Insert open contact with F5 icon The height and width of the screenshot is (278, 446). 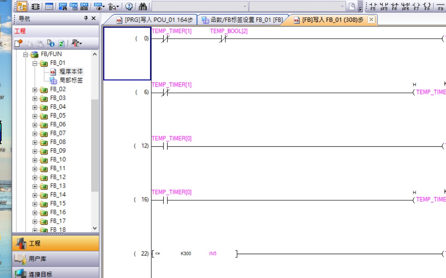pyautogui.click(x=373, y=6)
